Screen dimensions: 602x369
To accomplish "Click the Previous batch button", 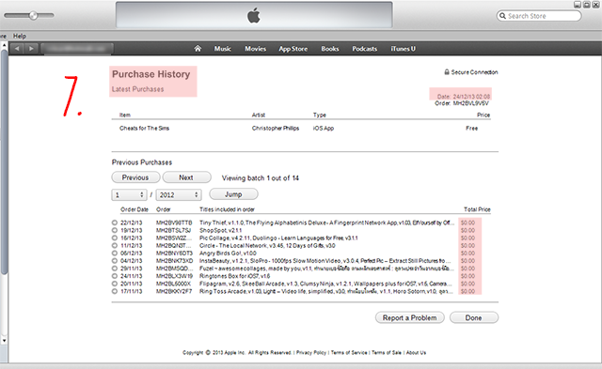I will [135, 177].
